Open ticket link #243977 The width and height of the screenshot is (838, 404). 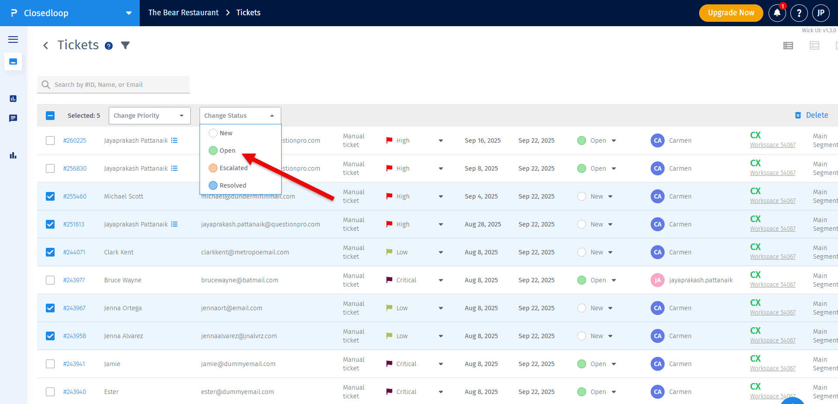74,280
